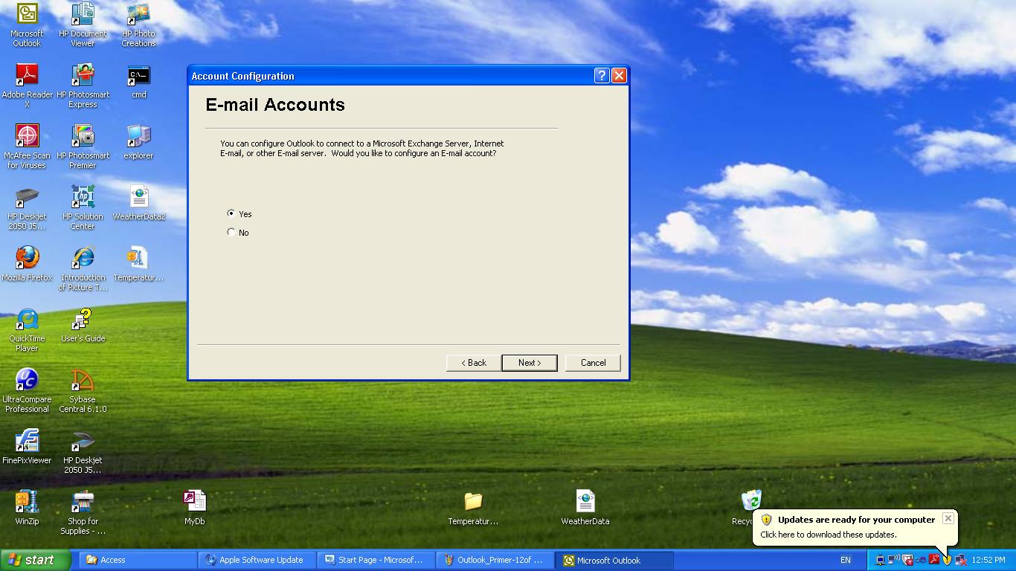
Task: Select the MyDb database file icon
Action: tap(195, 502)
